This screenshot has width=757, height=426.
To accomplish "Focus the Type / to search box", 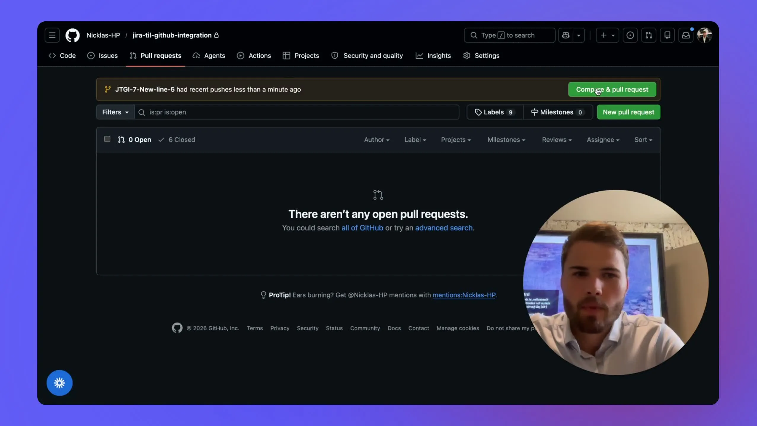I will click(x=510, y=35).
